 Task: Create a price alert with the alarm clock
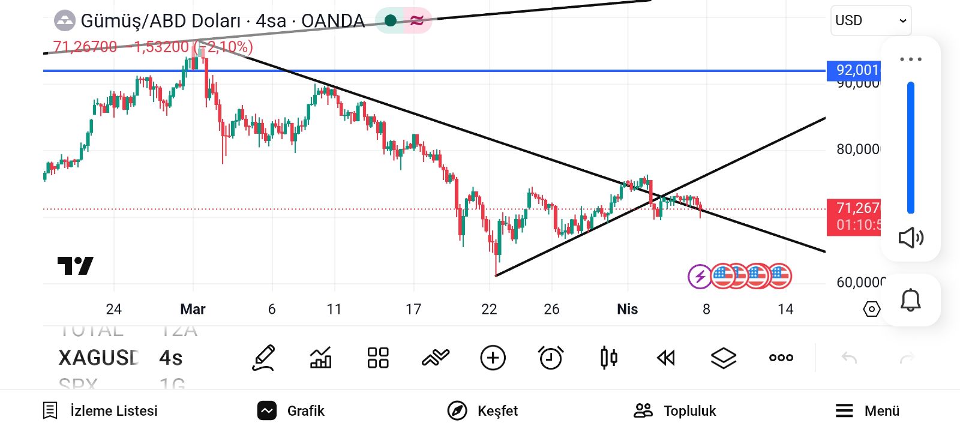(x=551, y=358)
